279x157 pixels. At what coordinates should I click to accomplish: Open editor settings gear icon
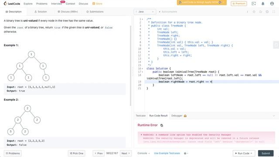tap(267, 12)
